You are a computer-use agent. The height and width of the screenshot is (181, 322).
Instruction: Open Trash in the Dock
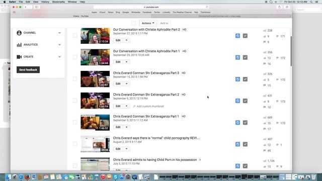(313, 176)
